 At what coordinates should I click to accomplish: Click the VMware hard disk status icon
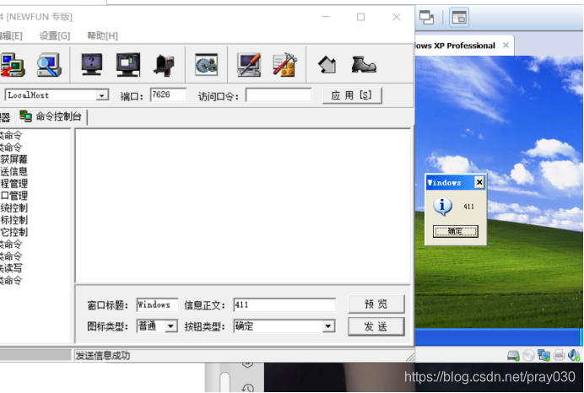click(x=513, y=355)
